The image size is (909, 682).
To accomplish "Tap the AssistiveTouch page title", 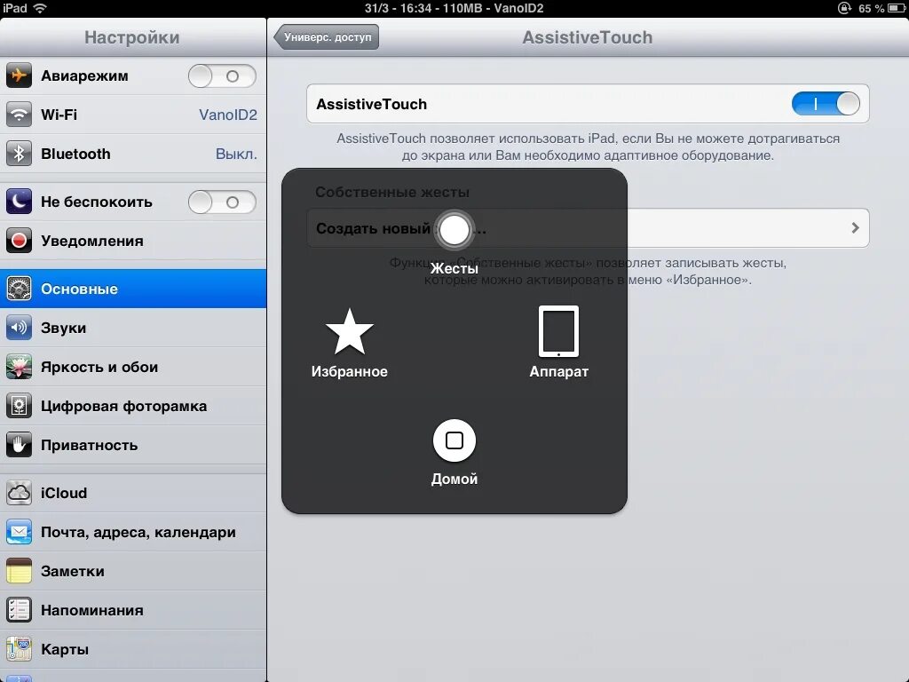I will click(x=588, y=37).
